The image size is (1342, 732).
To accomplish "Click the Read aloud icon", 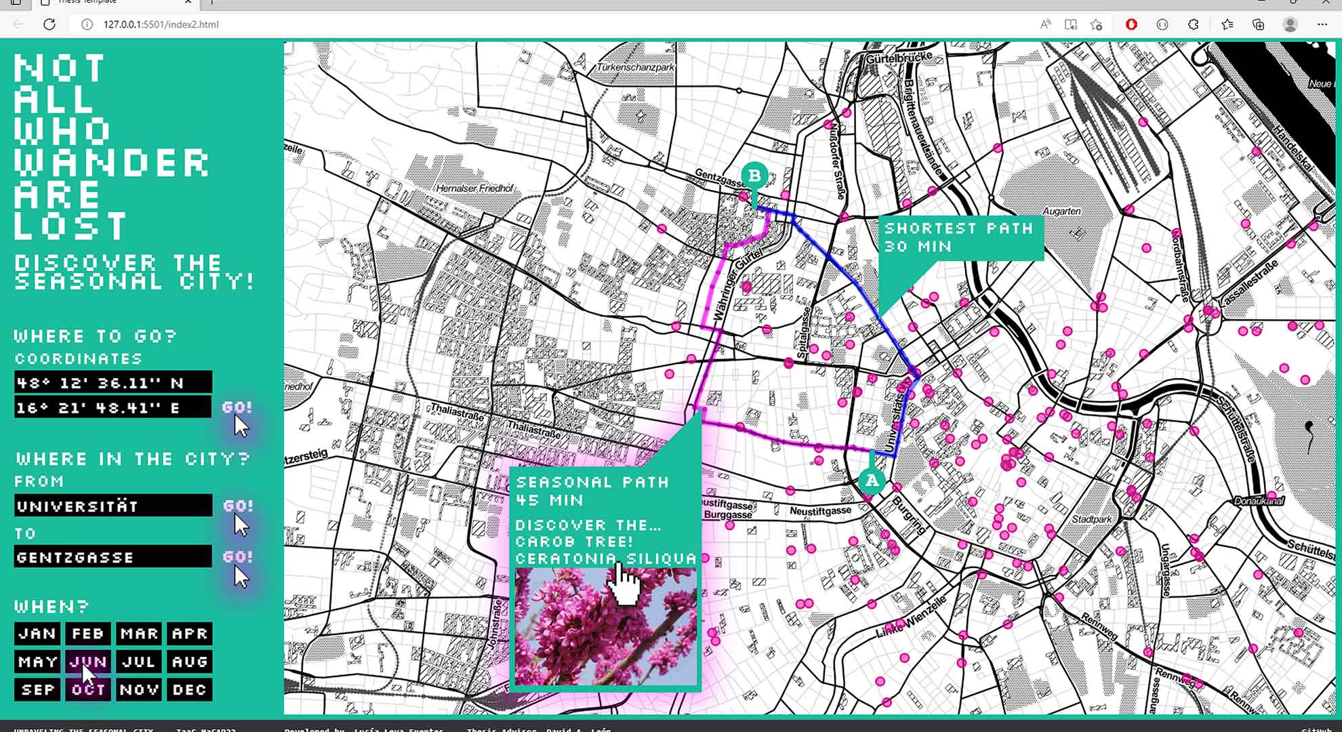I will pyautogui.click(x=1046, y=24).
